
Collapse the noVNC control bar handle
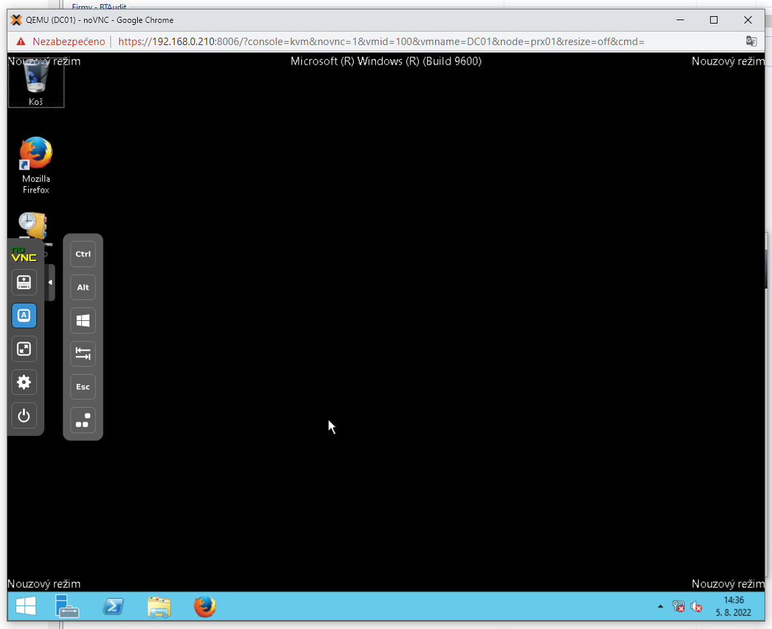50,283
